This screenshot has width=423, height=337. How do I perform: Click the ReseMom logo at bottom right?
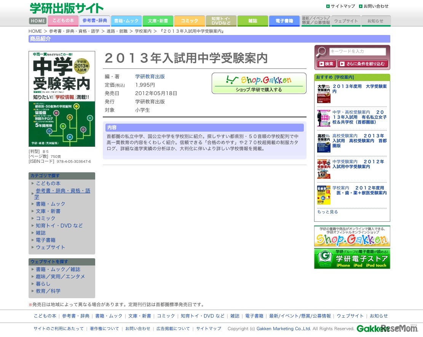(x=403, y=329)
